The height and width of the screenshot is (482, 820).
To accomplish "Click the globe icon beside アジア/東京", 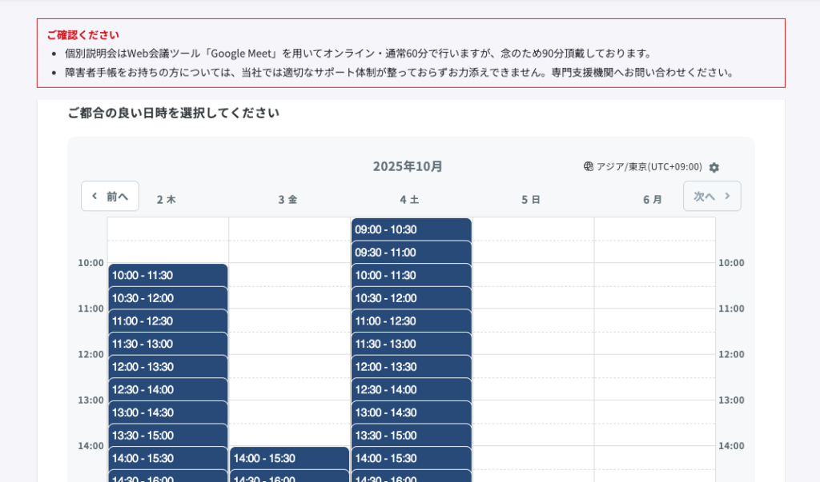I will coord(589,167).
